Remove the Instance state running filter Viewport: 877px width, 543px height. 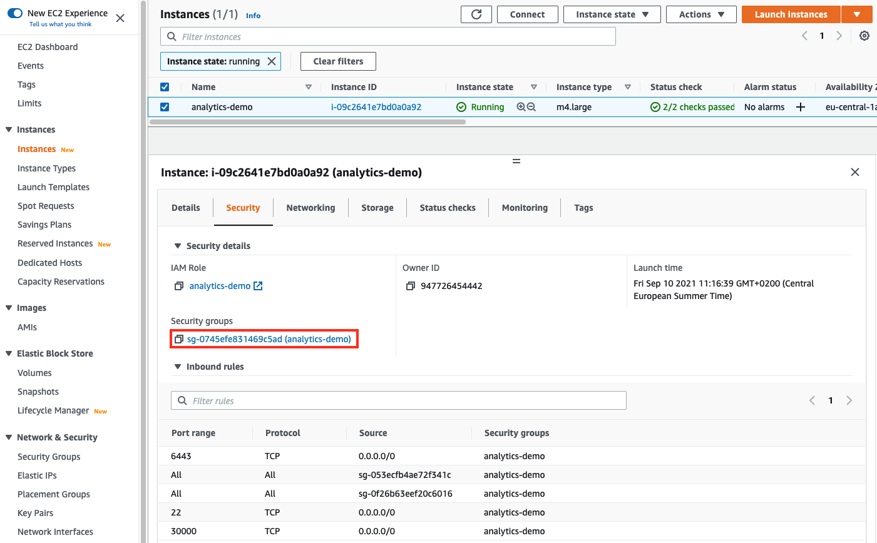tap(272, 61)
